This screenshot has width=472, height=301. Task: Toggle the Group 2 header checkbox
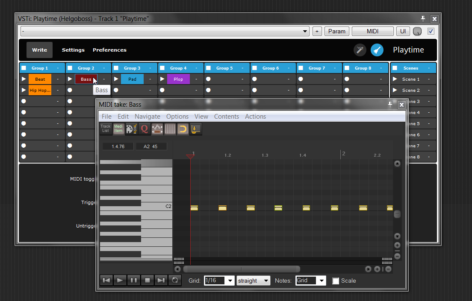pyautogui.click(x=70, y=68)
